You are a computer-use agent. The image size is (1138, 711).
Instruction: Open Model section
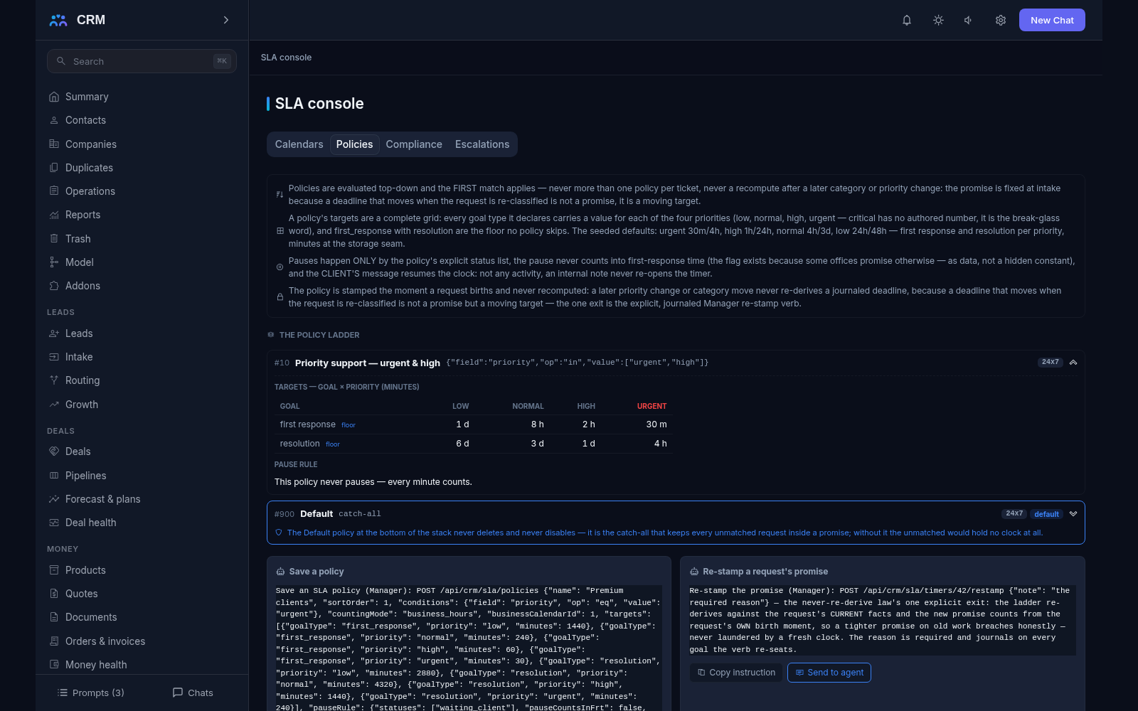[x=142, y=262]
